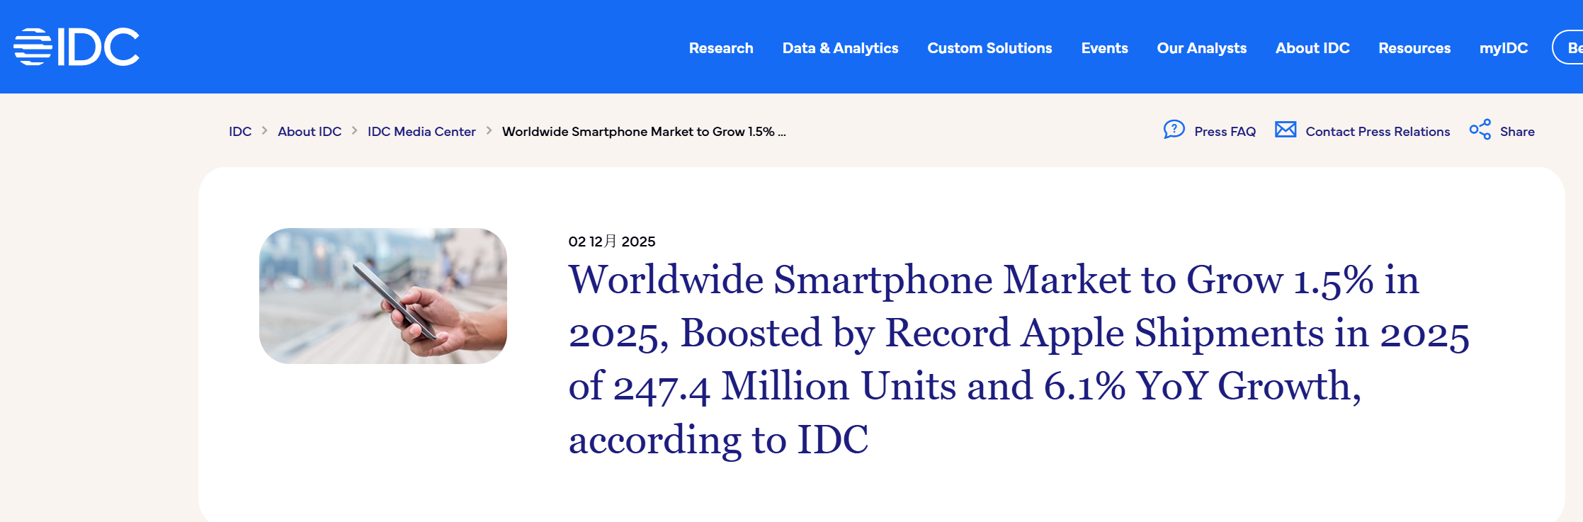Open the Resources navigation item
1583x522 pixels.
tap(1414, 48)
